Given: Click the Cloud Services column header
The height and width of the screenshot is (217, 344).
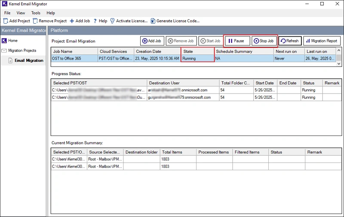Looking at the screenshot, I should point(116,51).
